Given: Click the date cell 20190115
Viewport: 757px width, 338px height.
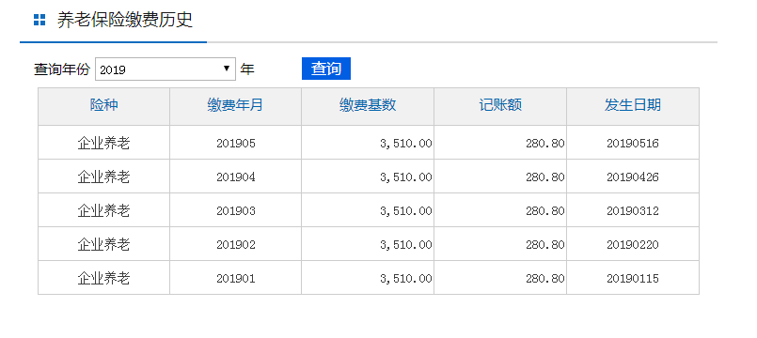Looking at the screenshot, I should pyautogui.click(x=633, y=278).
